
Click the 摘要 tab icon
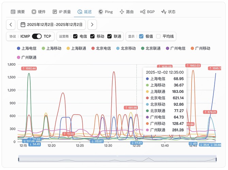tap(13, 12)
